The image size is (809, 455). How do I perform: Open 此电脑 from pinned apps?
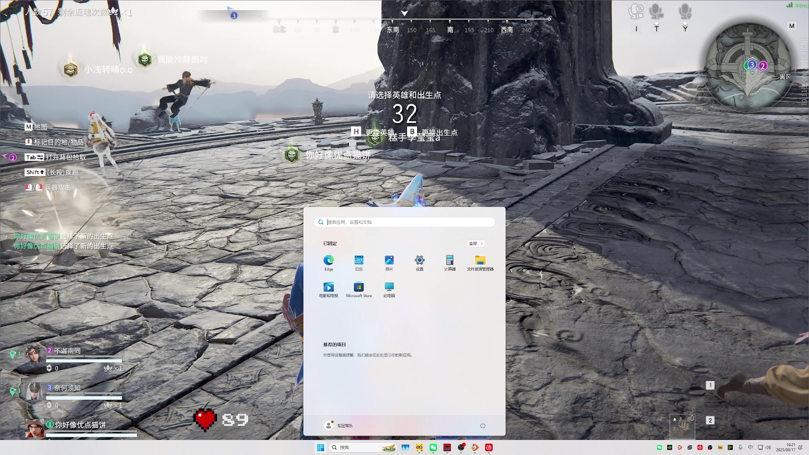click(x=389, y=289)
